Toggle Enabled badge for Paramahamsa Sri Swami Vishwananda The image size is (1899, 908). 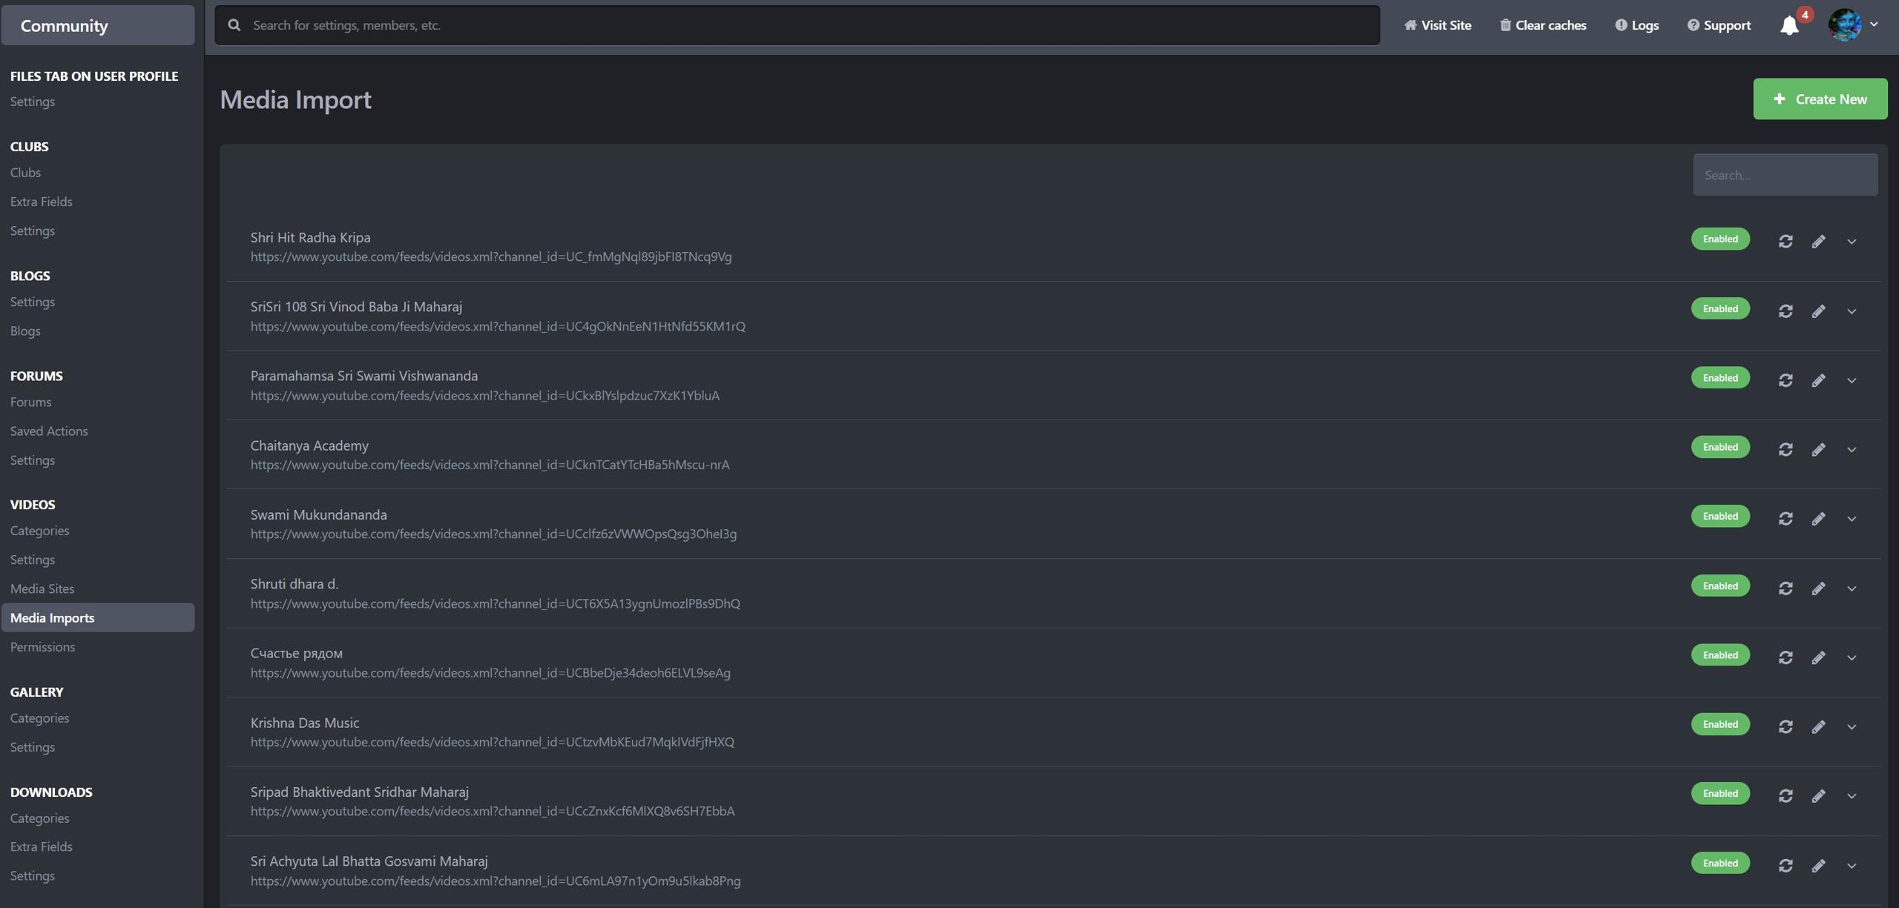point(1719,378)
